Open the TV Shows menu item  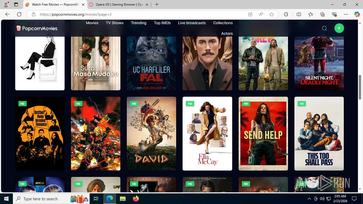point(115,23)
